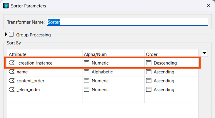Screen dimensions: 215x118
Task: Click Numeric value in content_order row
Action: [x=100, y=81]
